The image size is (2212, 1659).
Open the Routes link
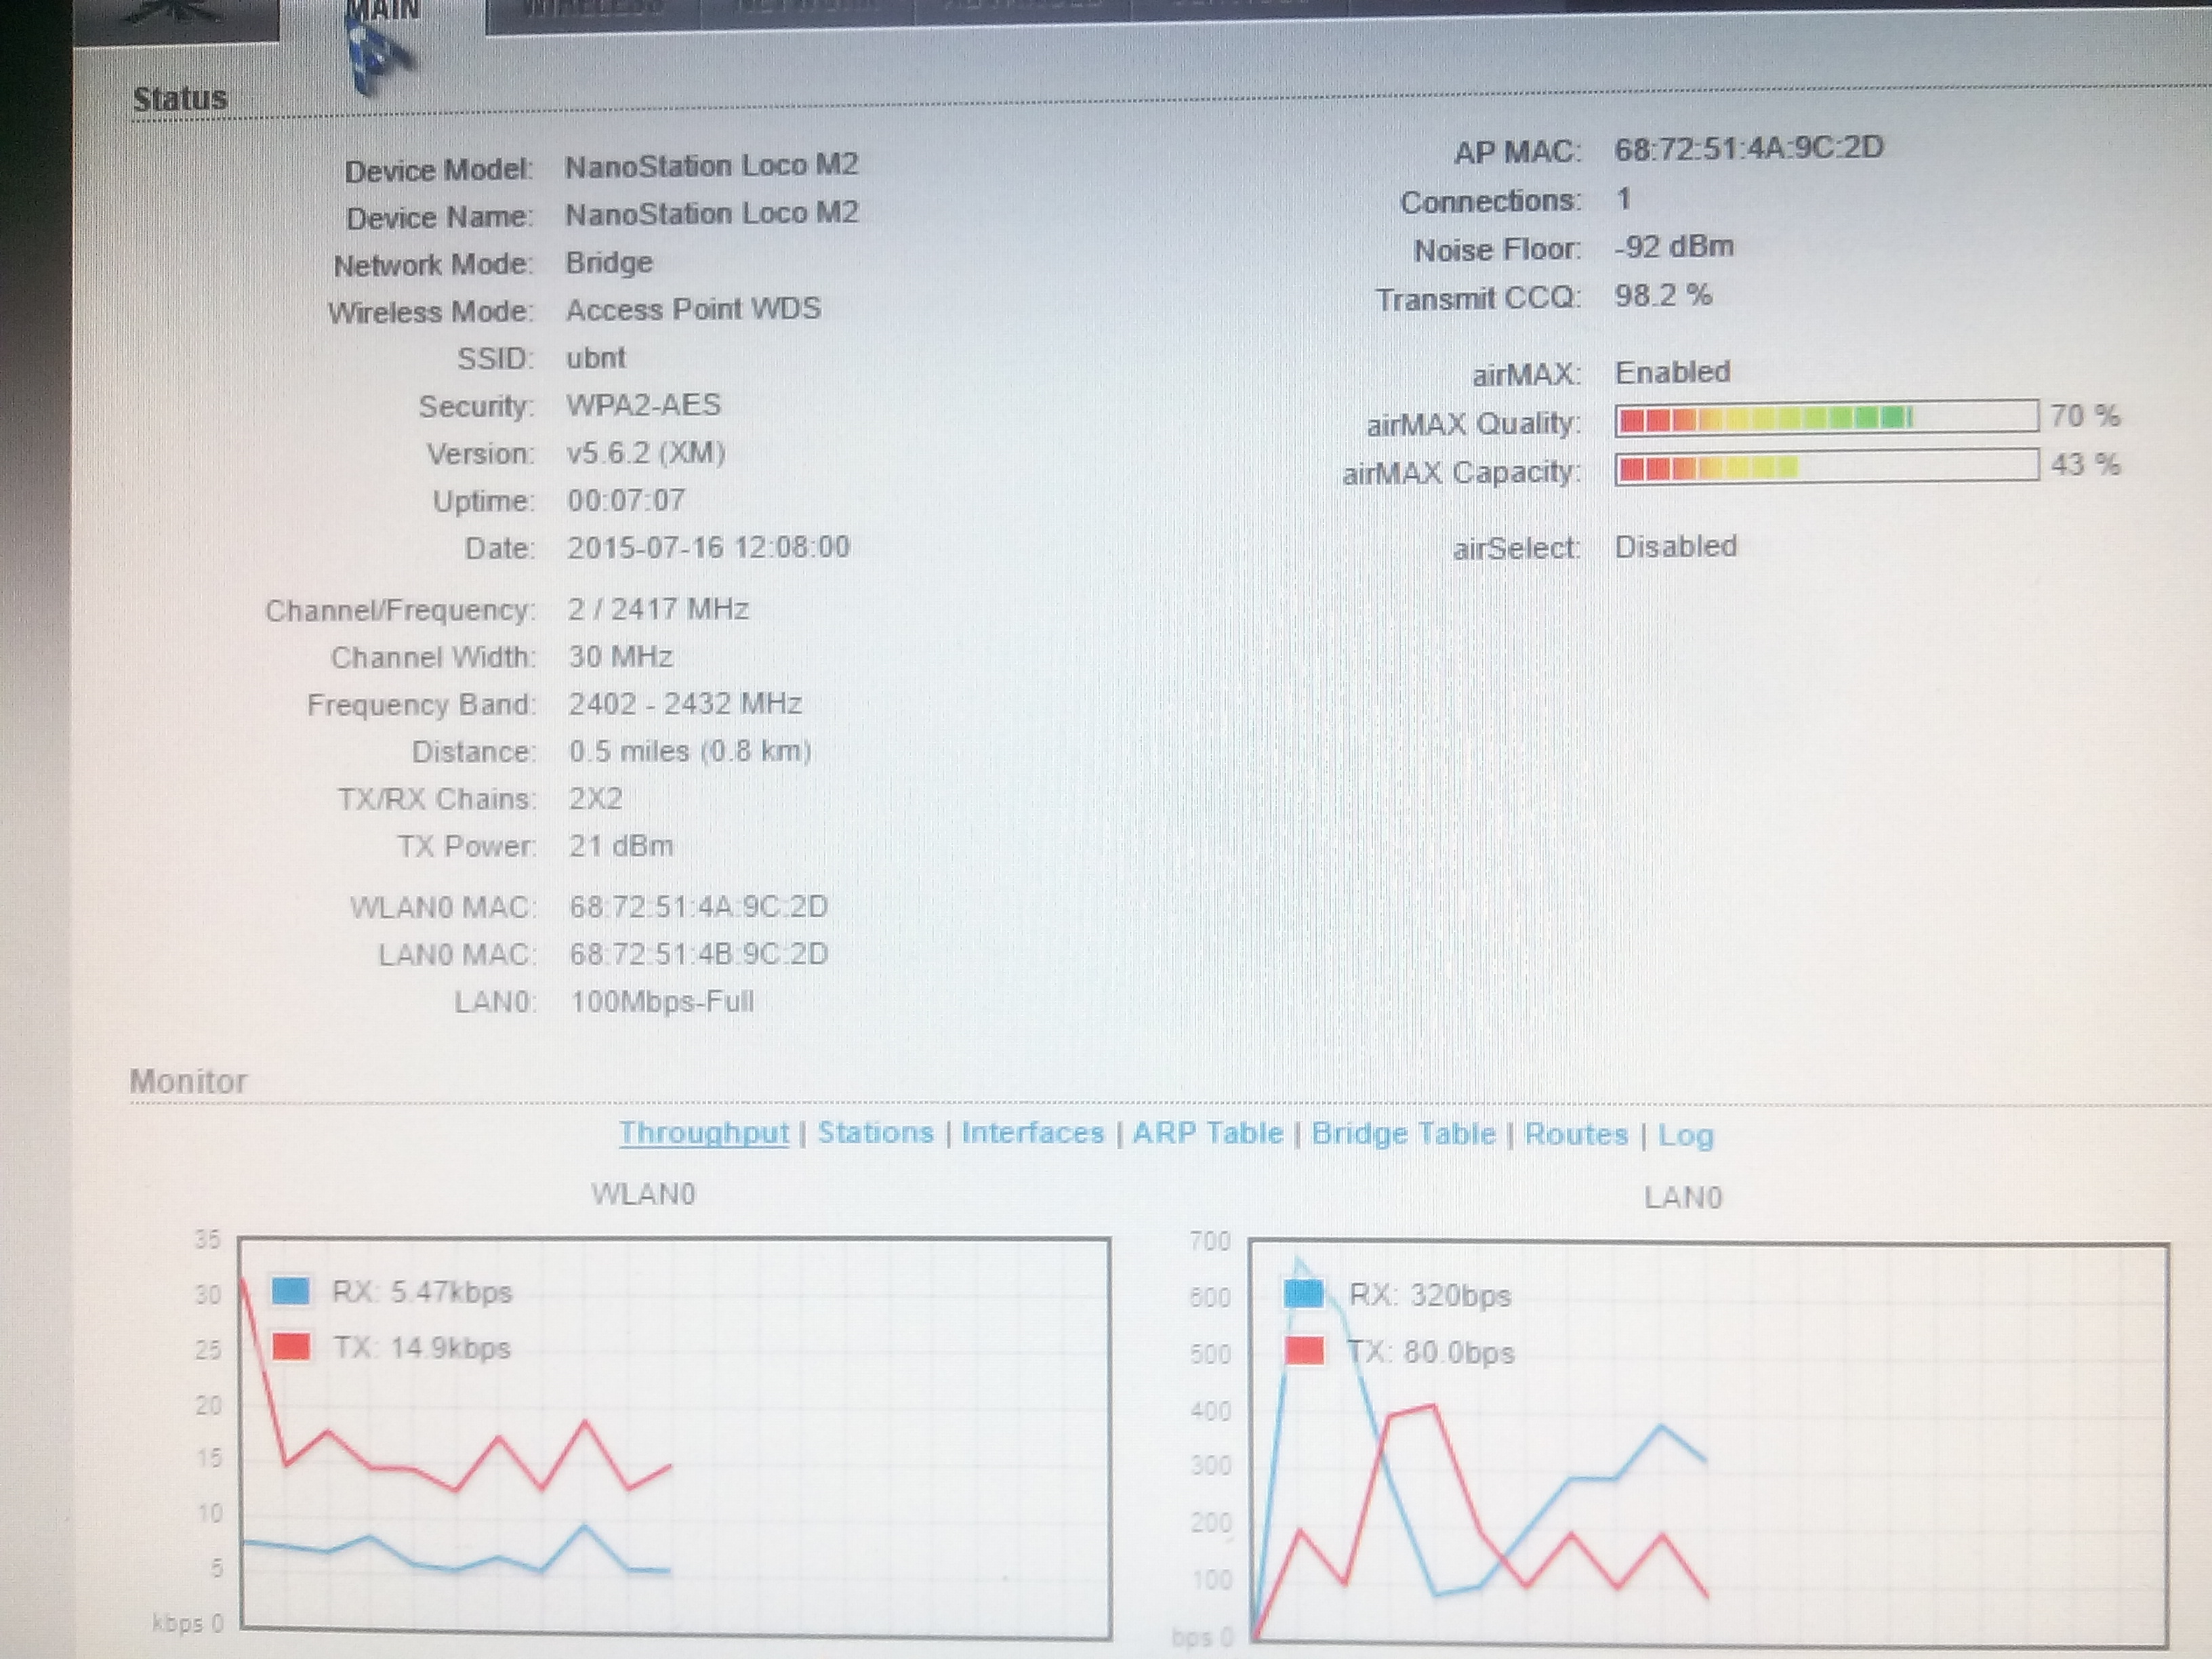1576,1134
